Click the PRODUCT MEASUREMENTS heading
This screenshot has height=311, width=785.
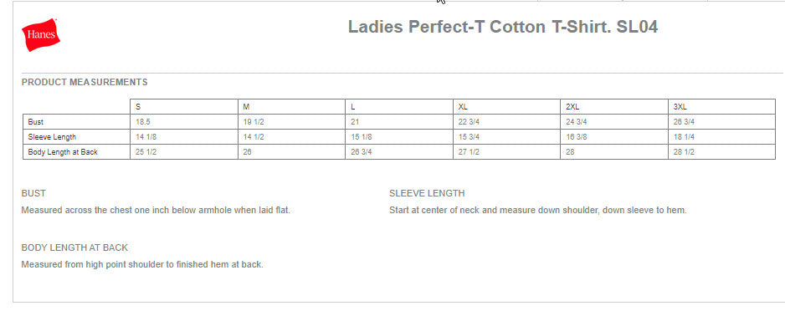[85, 82]
